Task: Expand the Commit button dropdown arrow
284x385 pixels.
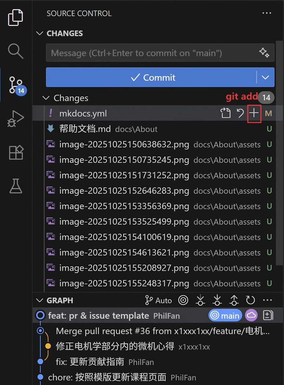Action: click(265, 77)
